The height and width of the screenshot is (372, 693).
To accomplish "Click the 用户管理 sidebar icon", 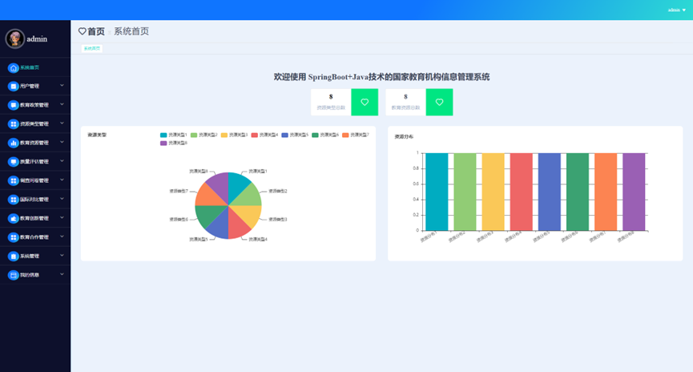I will (x=14, y=87).
